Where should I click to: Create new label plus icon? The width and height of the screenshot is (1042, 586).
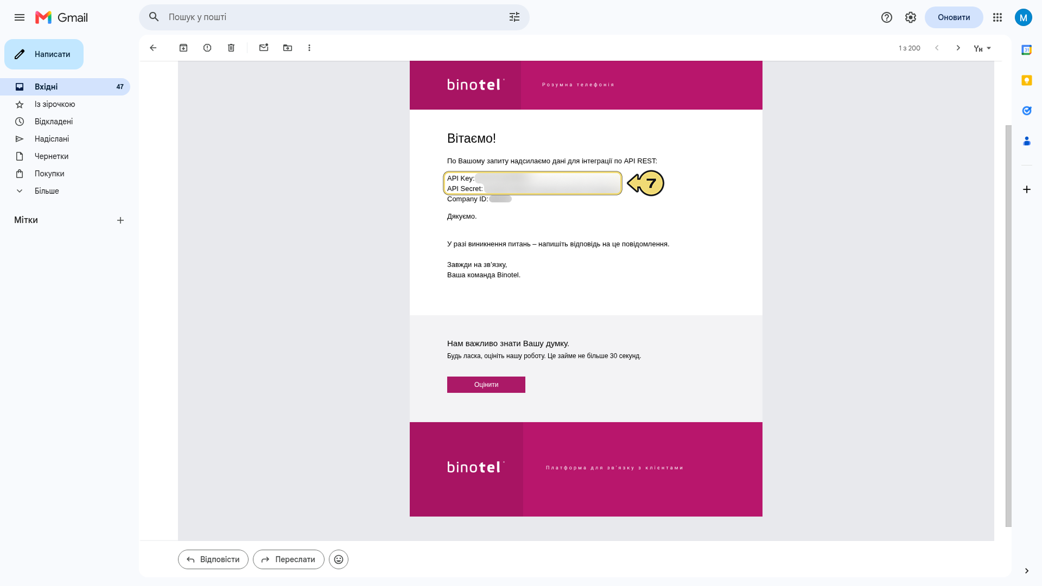(x=120, y=220)
